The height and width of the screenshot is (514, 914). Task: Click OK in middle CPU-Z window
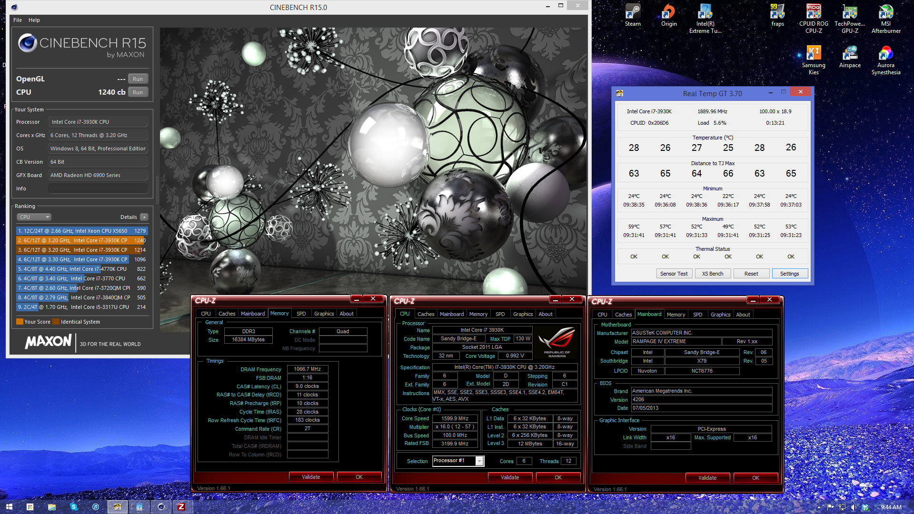558,477
